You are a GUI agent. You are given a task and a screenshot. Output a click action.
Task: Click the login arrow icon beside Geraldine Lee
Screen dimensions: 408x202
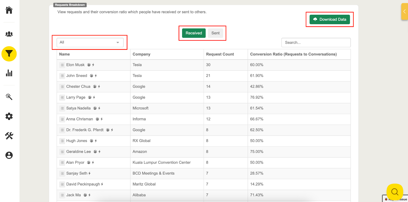pyautogui.click(x=62, y=152)
